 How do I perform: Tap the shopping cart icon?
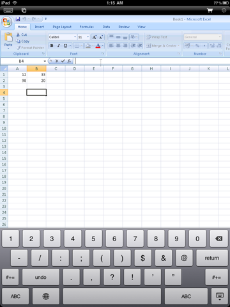[x=210, y=10]
